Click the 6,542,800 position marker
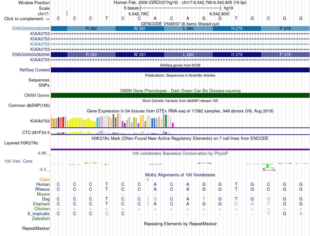This screenshot has width=310, height=236. point(219,14)
